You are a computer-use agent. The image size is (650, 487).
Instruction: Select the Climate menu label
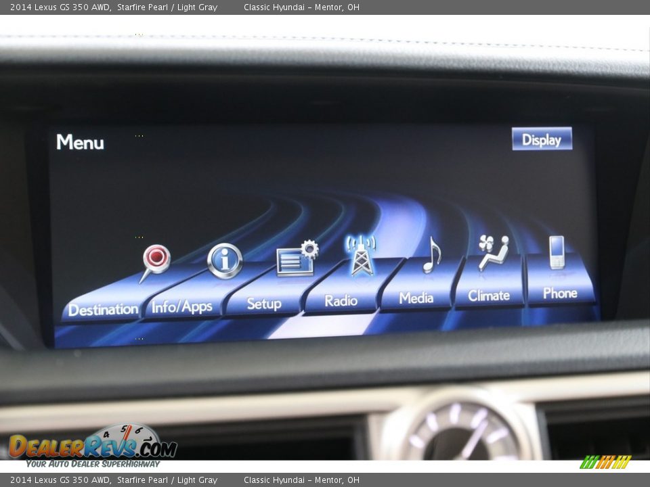coord(489,296)
